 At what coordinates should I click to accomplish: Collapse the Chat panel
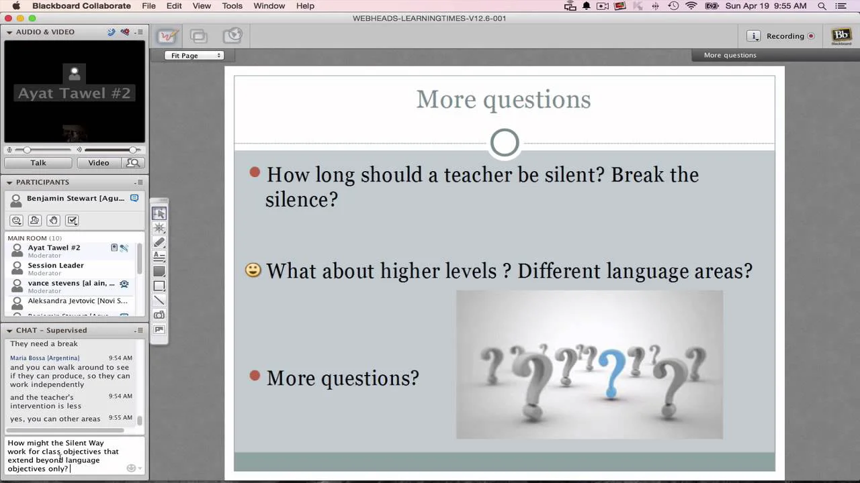click(x=9, y=331)
